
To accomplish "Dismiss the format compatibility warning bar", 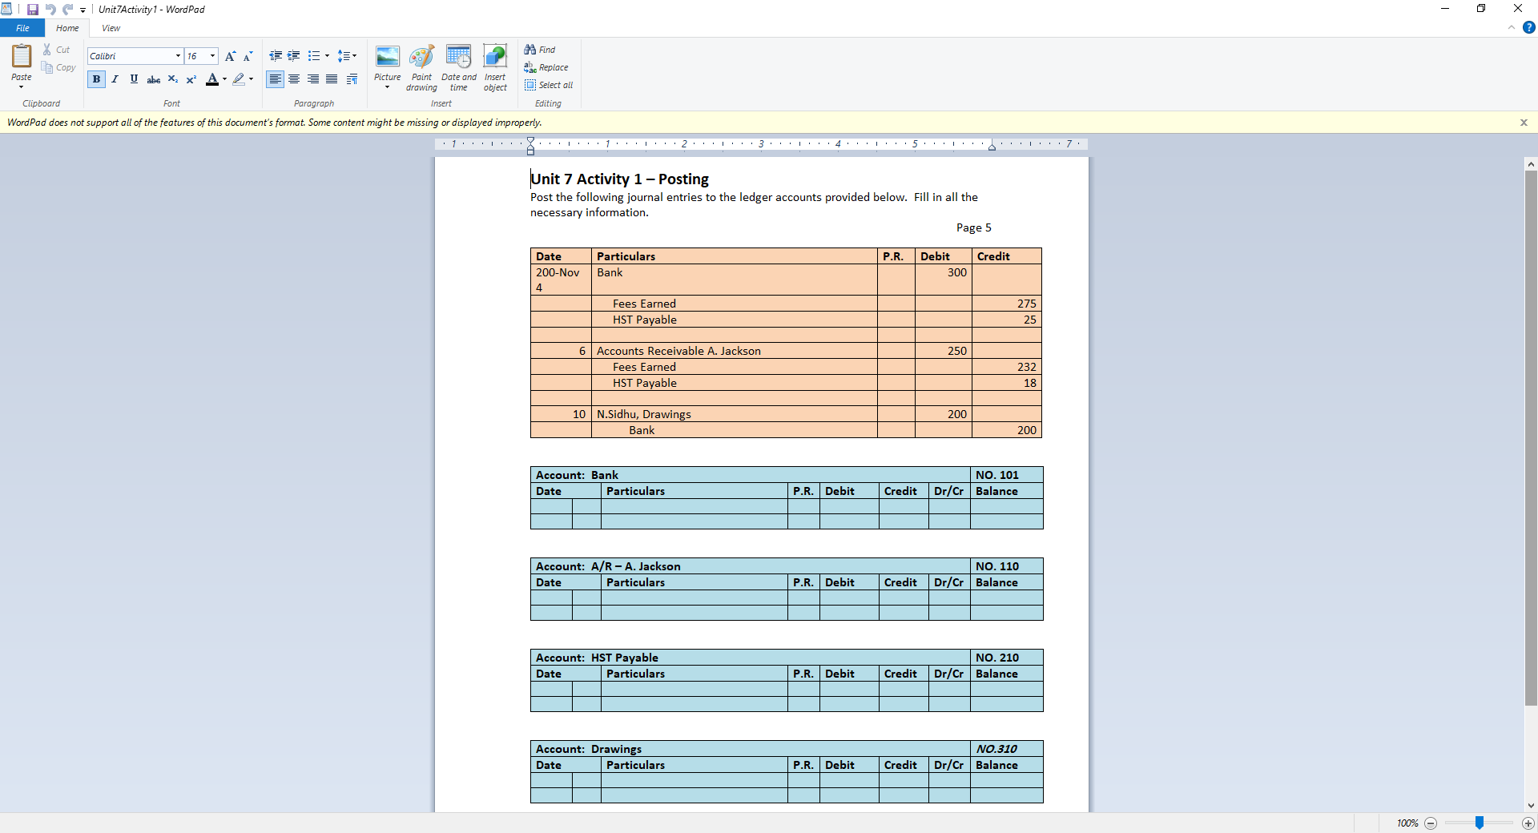I will click(1524, 123).
